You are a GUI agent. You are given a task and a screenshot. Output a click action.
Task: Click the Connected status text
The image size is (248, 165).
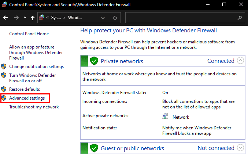[x=221, y=61]
